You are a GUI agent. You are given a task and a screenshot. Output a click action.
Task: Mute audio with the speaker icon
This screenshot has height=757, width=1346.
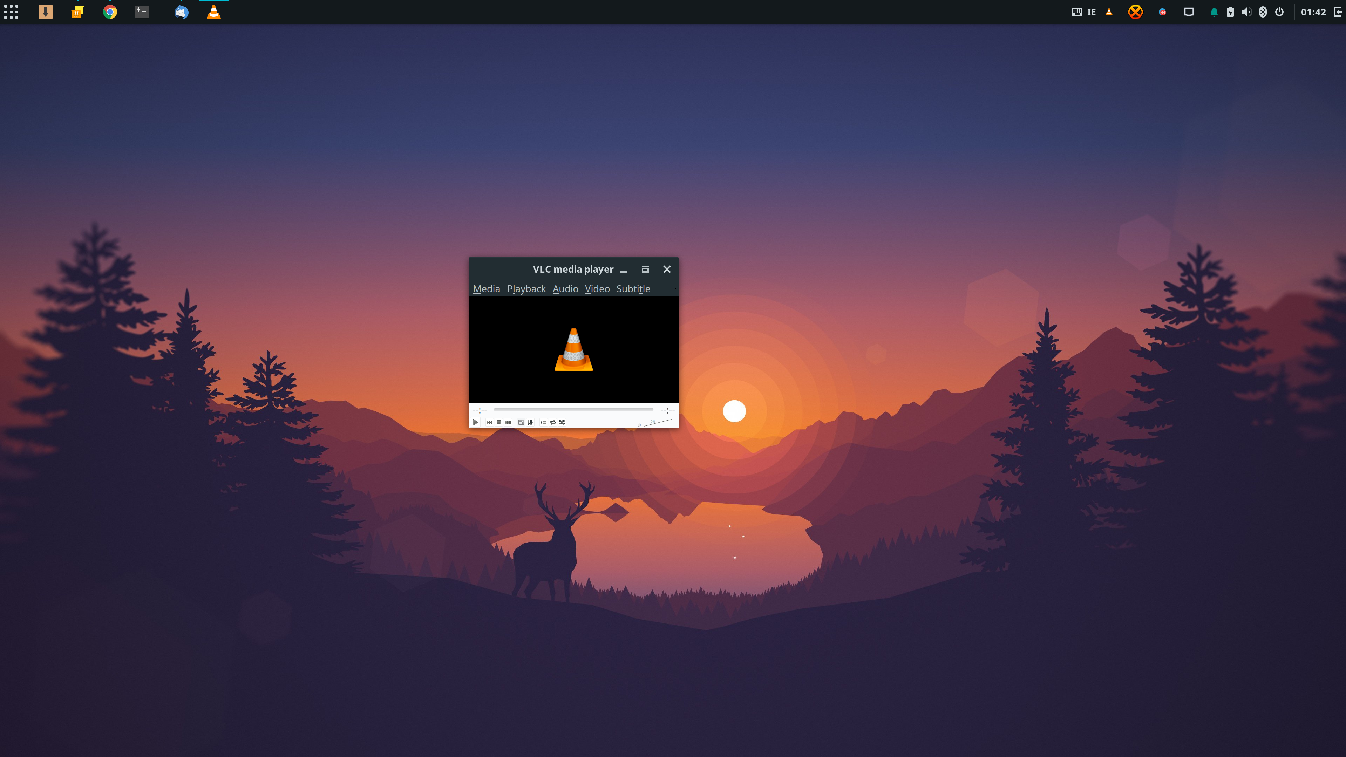[639, 425]
